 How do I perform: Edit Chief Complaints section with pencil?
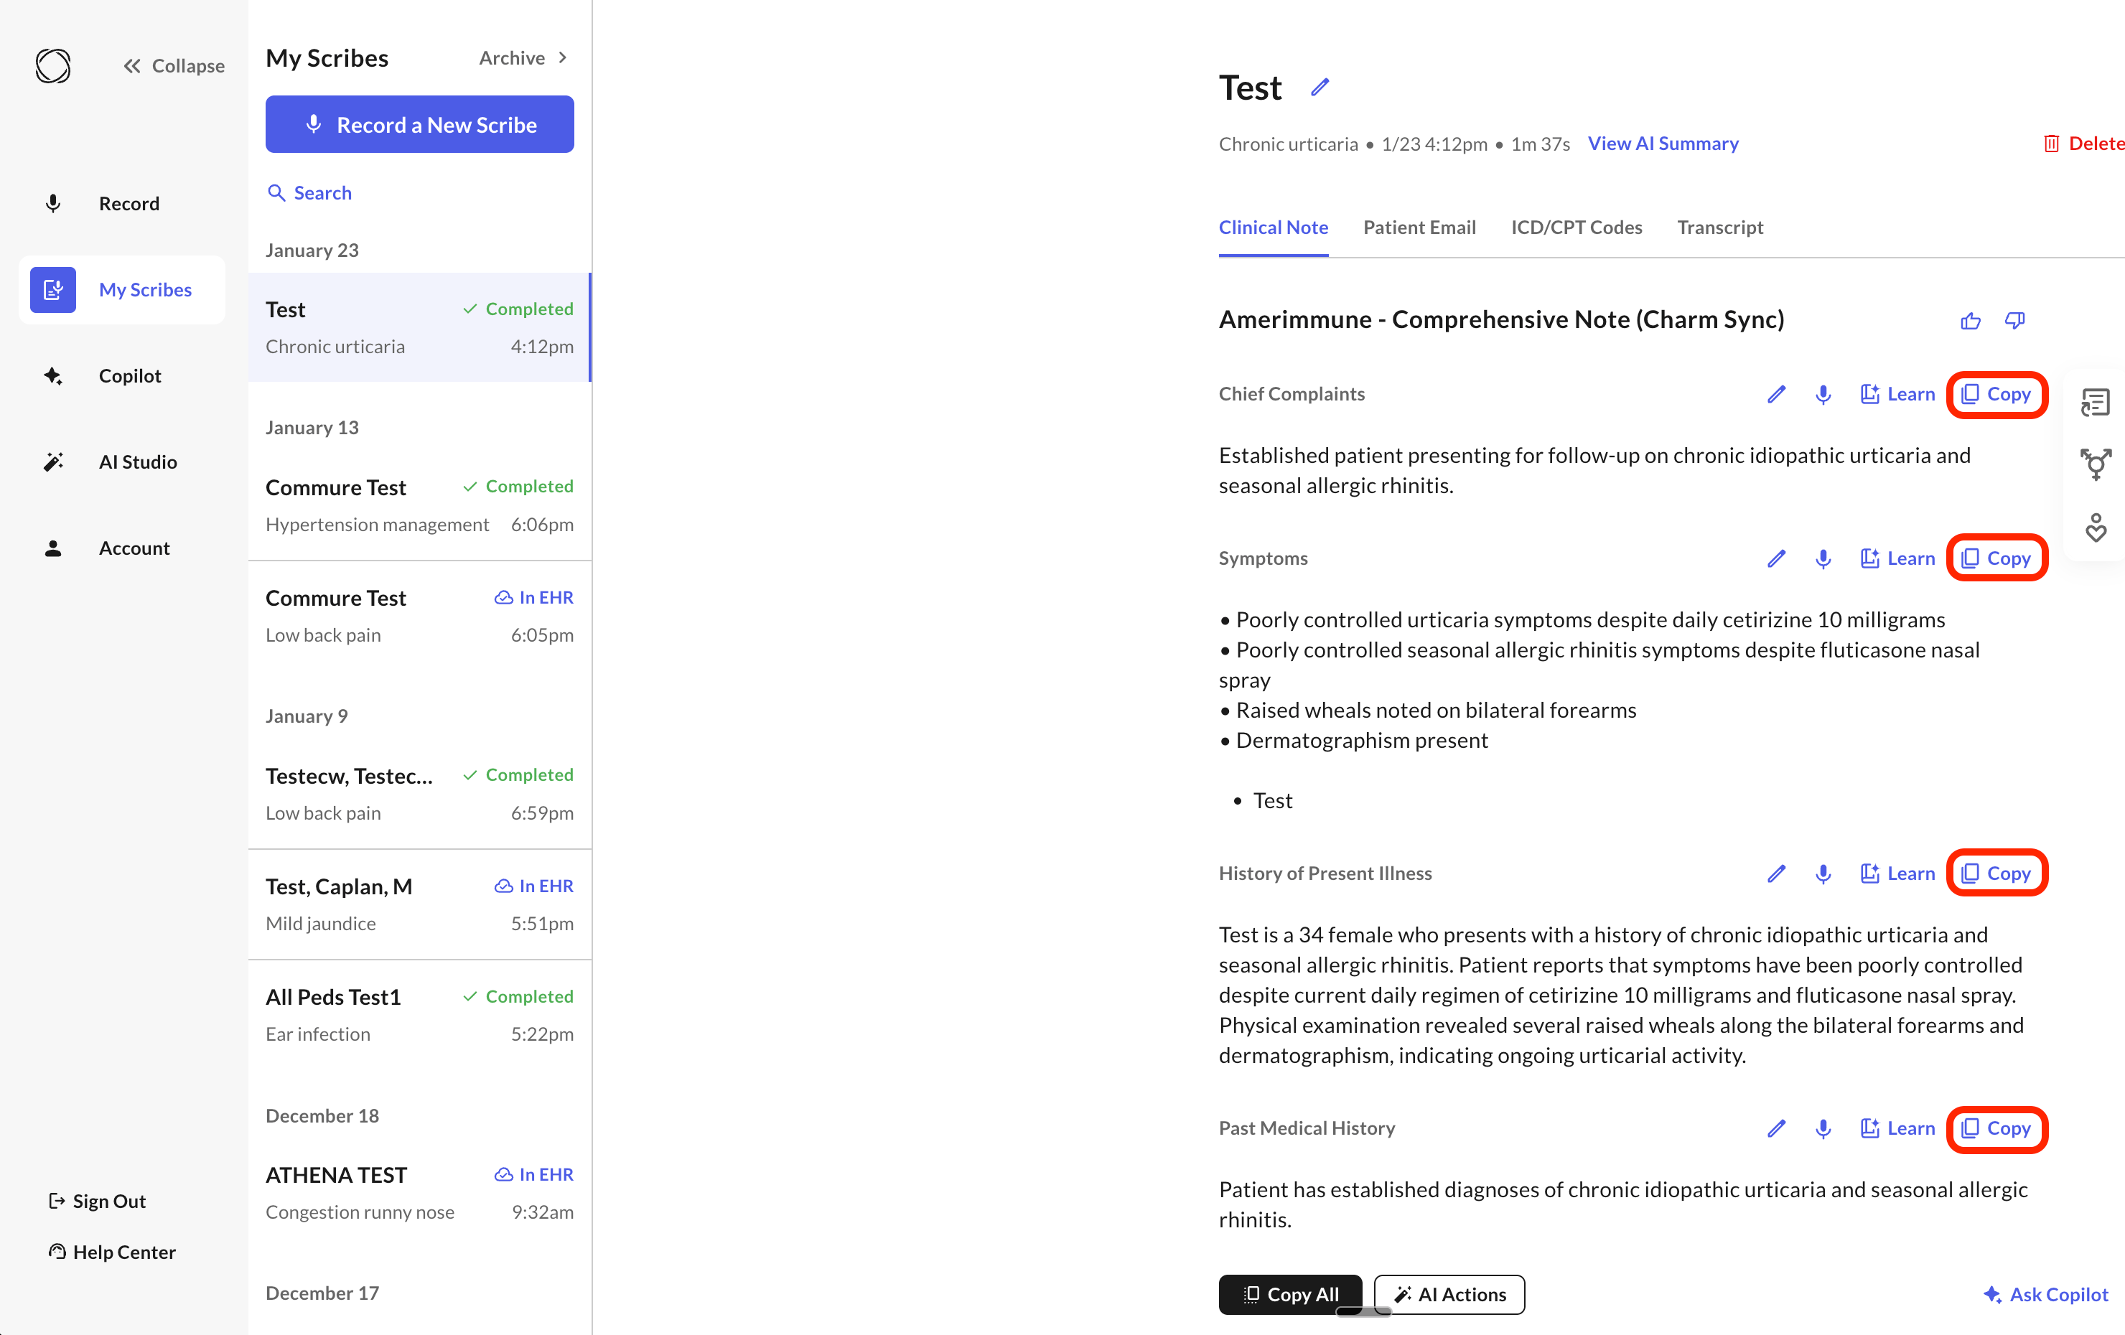1776,395
